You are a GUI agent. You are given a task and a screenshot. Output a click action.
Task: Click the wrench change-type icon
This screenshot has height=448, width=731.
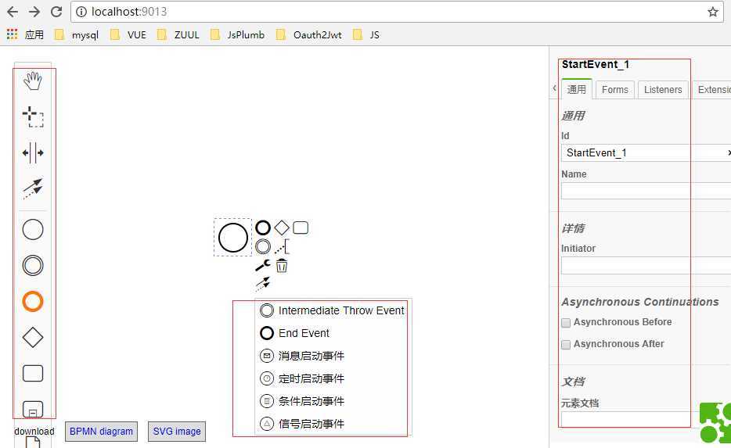[262, 266]
